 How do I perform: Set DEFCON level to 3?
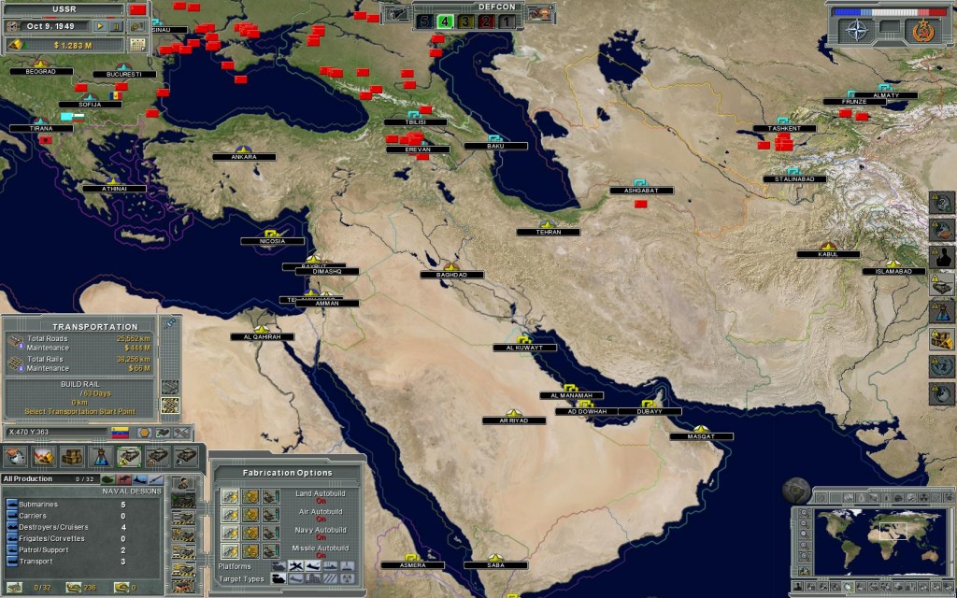click(x=465, y=22)
